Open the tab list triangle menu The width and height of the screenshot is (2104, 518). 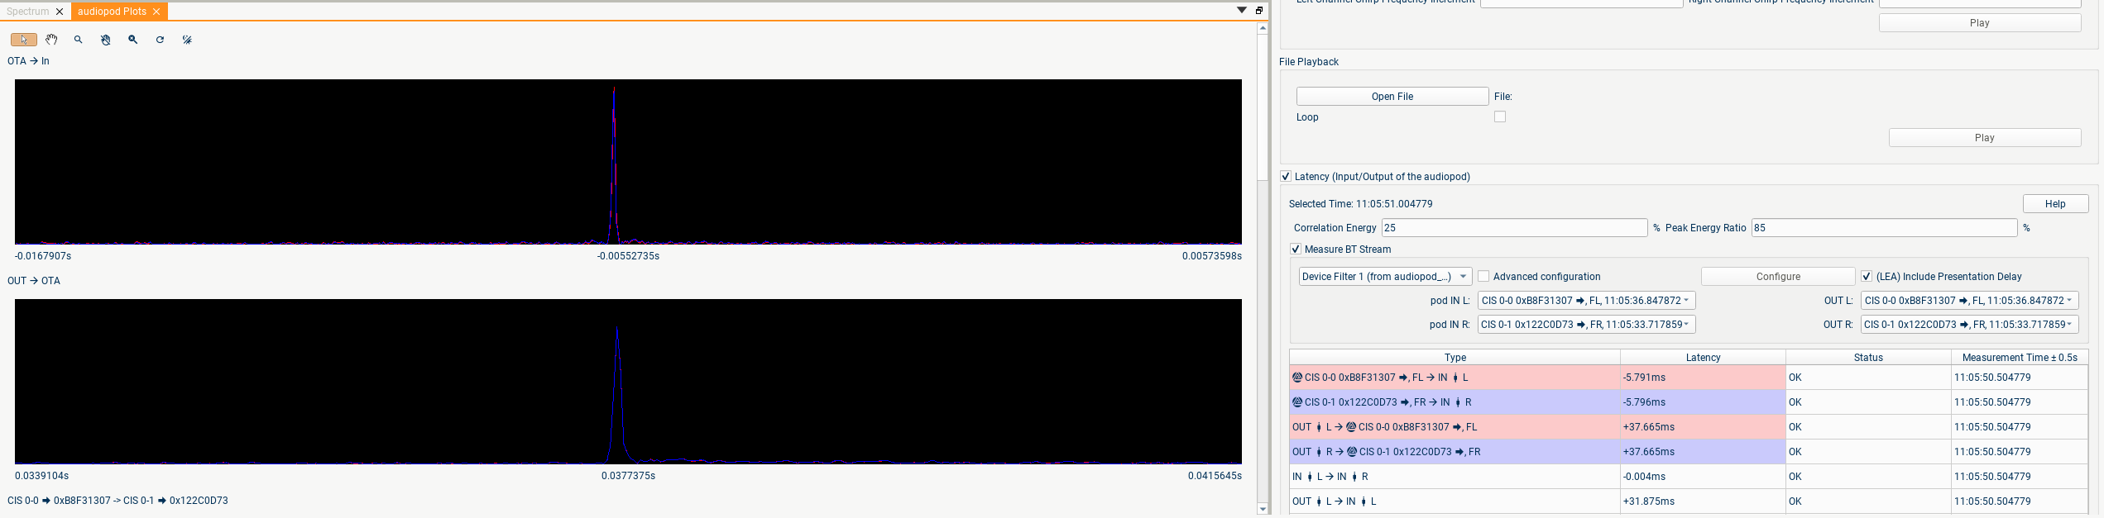click(x=1242, y=11)
